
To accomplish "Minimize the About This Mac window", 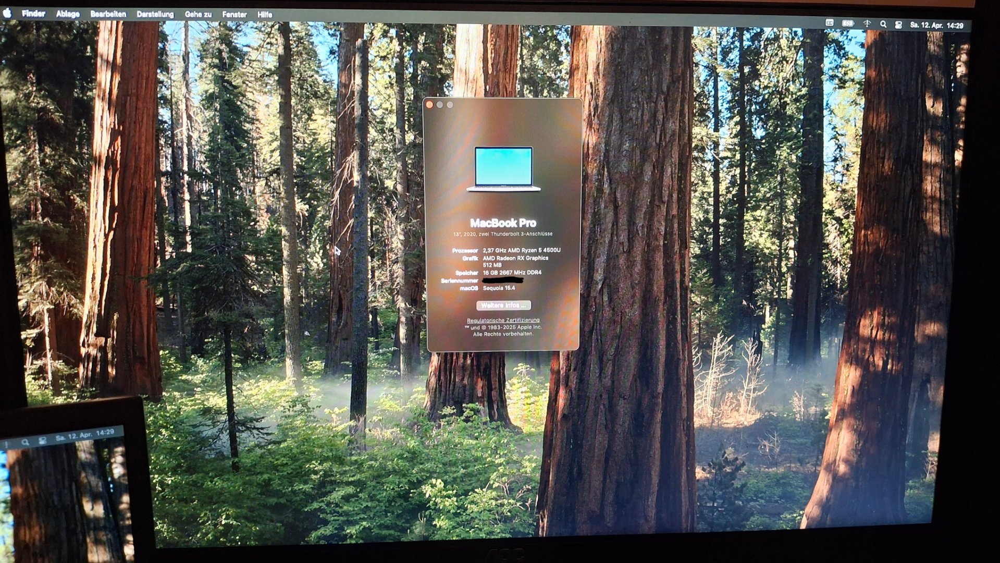I will pos(440,105).
